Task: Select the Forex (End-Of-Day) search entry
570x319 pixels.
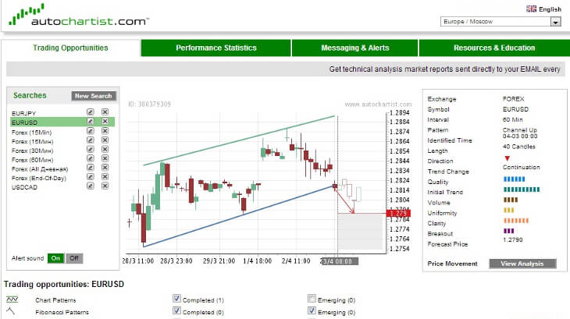Action: 39,178
